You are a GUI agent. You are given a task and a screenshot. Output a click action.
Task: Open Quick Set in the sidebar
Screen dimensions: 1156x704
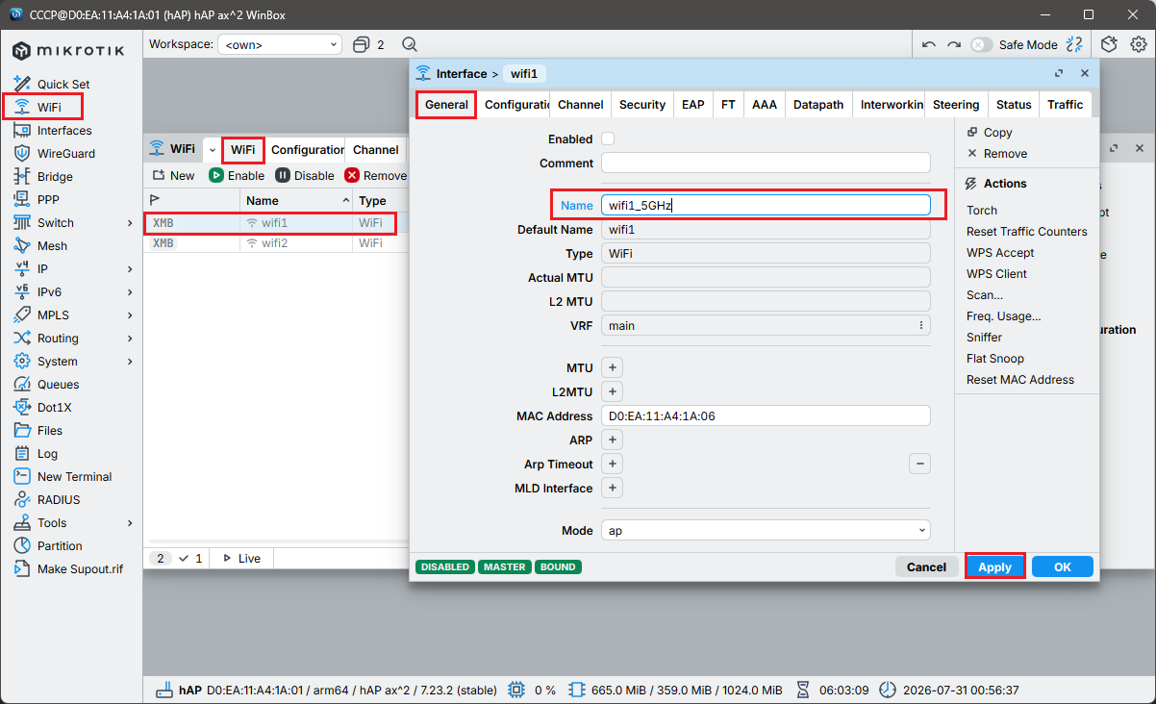coord(63,85)
